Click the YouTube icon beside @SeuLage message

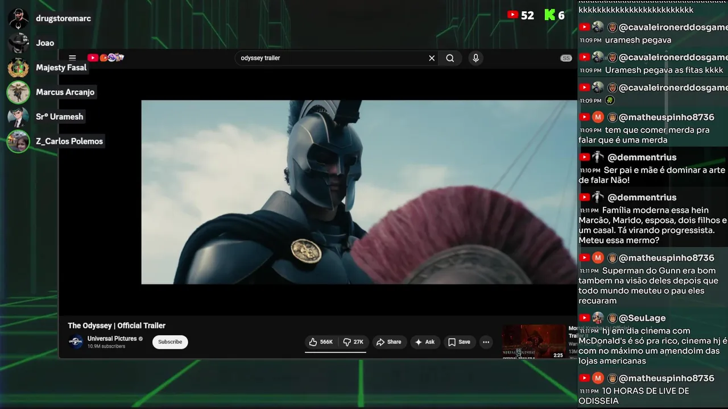click(584, 318)
